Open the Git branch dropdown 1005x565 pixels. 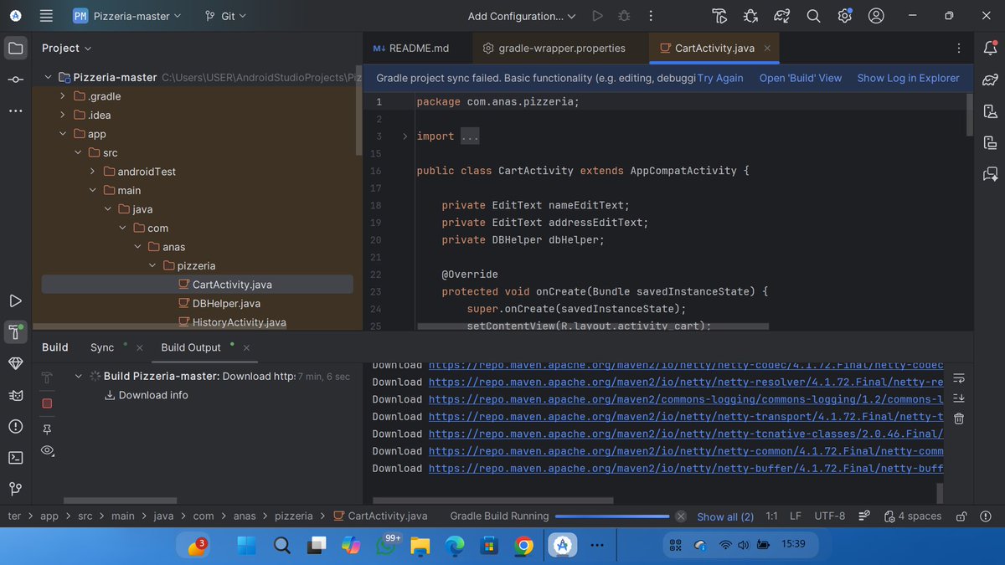pyautogui.click(x=227, y=16)
